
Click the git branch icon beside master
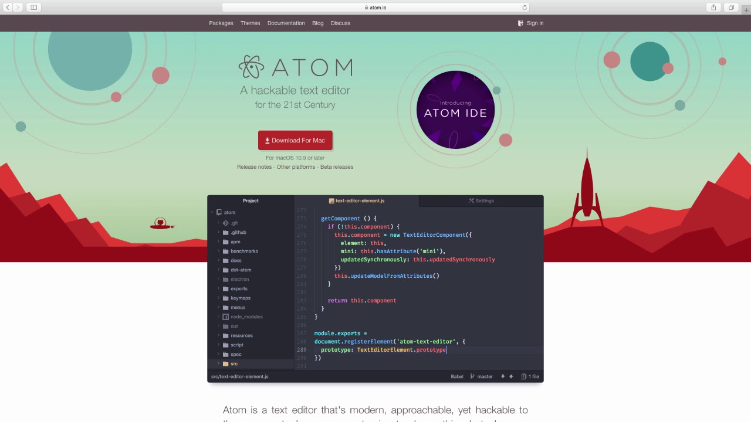(x=472, y=376)
